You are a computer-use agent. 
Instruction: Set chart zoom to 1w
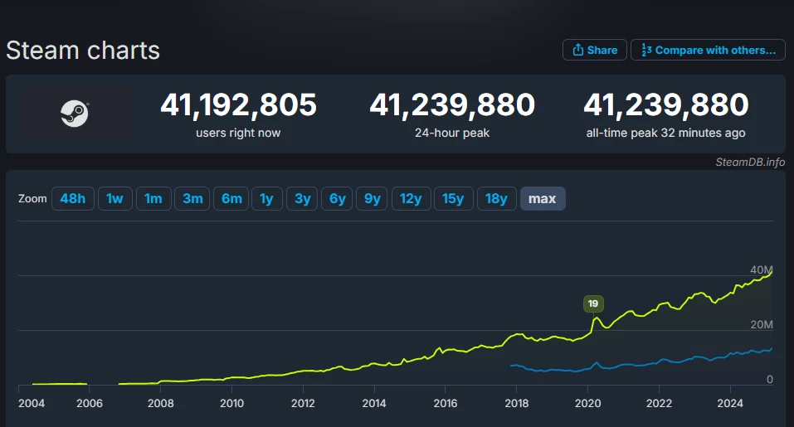(115, 198)
